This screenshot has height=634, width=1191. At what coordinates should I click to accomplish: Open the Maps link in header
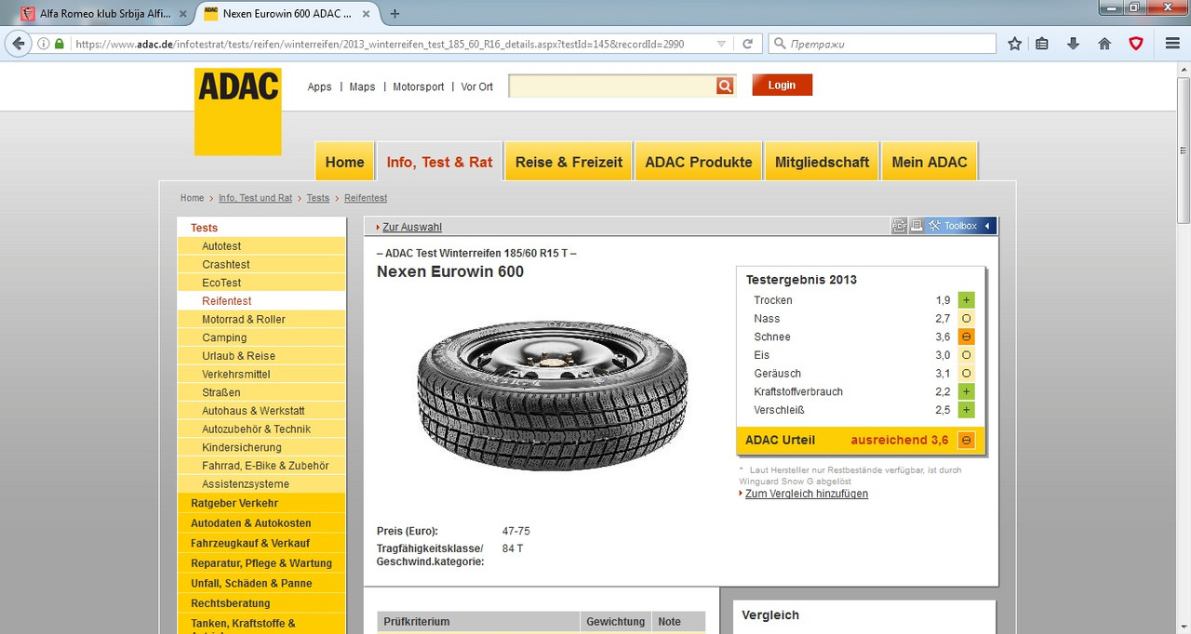coord(362,86)
